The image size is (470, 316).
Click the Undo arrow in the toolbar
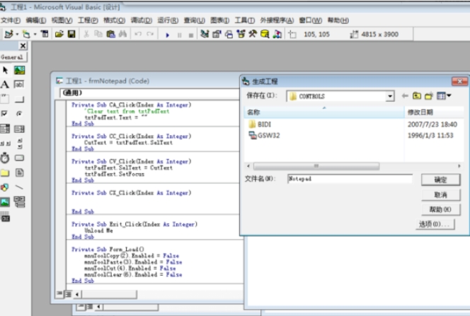(x=138, y=34)
